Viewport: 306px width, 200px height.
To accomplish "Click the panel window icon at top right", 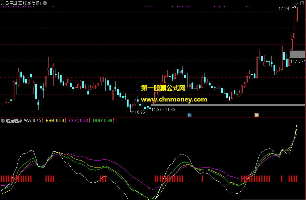I will pyautogui.click(x=302, y=3).
